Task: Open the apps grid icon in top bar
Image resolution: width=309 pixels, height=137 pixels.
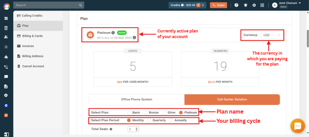Action: [262, 5]
